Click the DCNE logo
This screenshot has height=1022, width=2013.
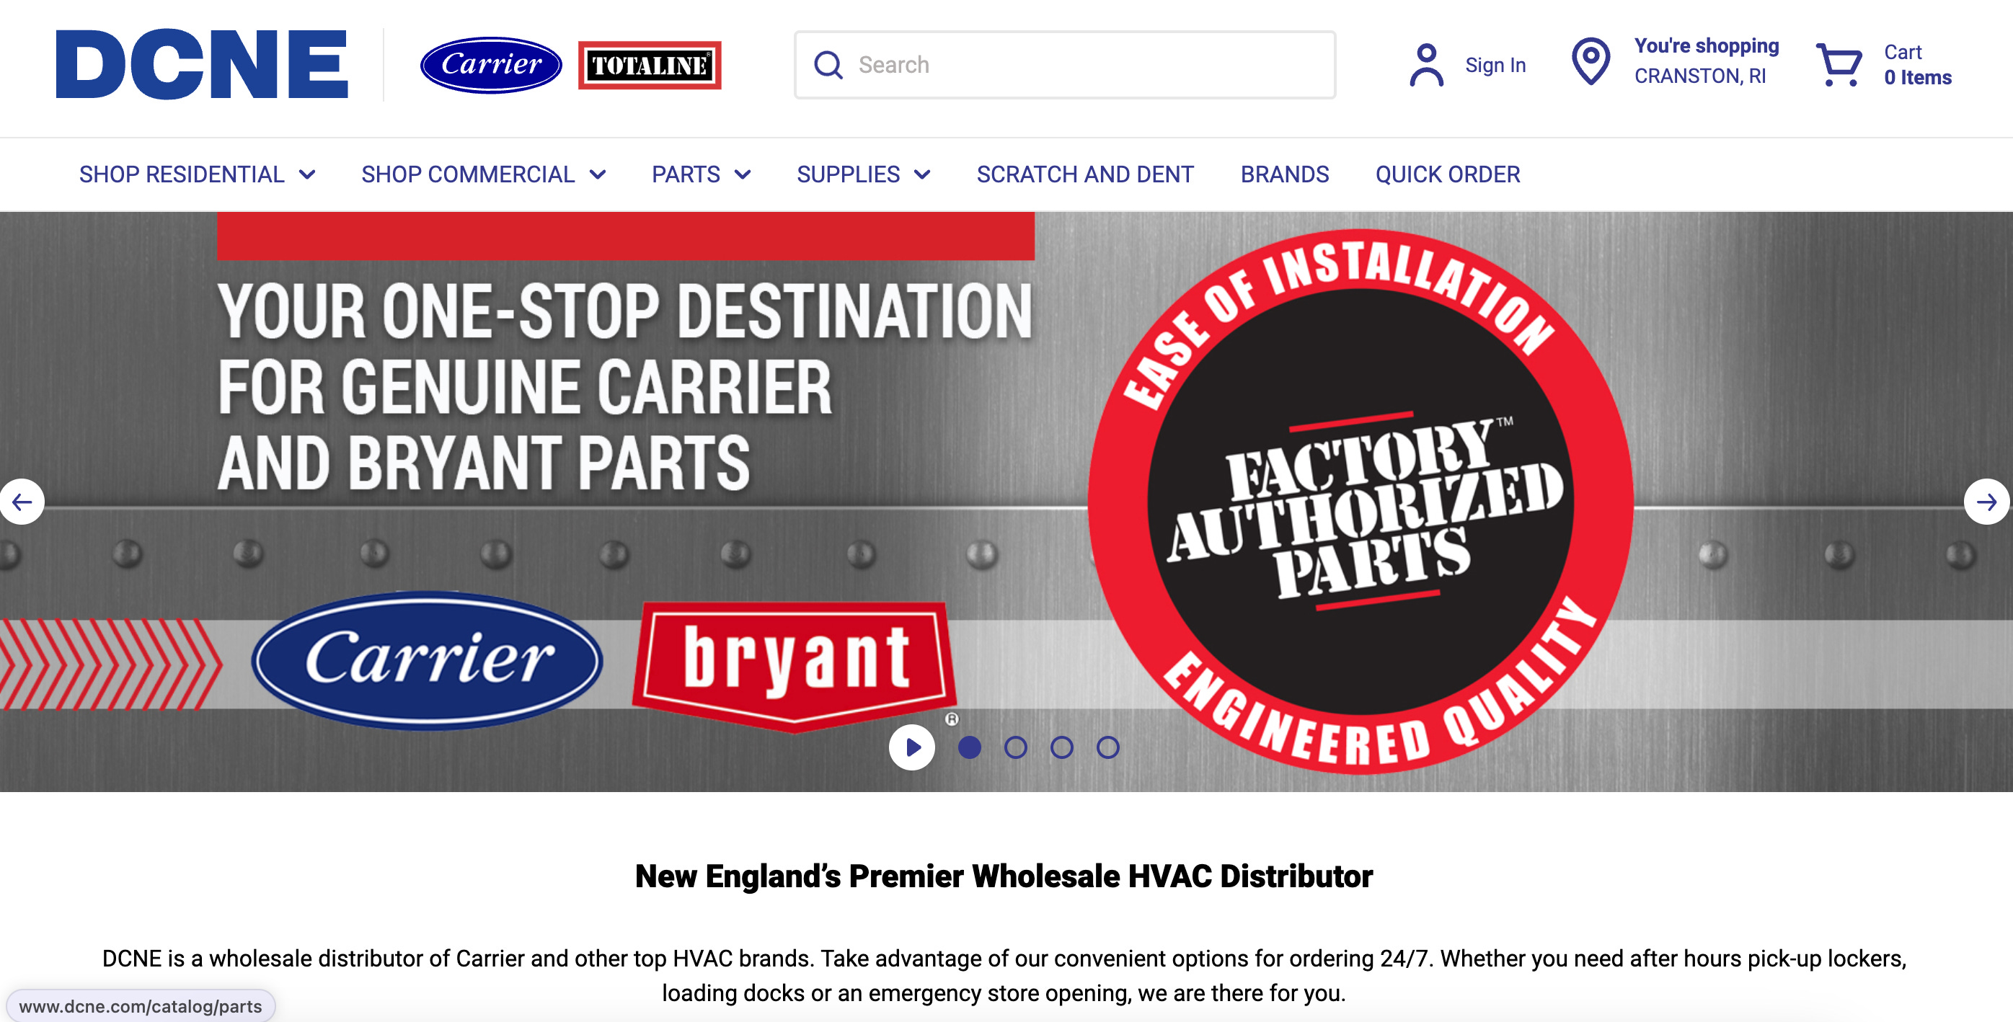tap(202, 64)
